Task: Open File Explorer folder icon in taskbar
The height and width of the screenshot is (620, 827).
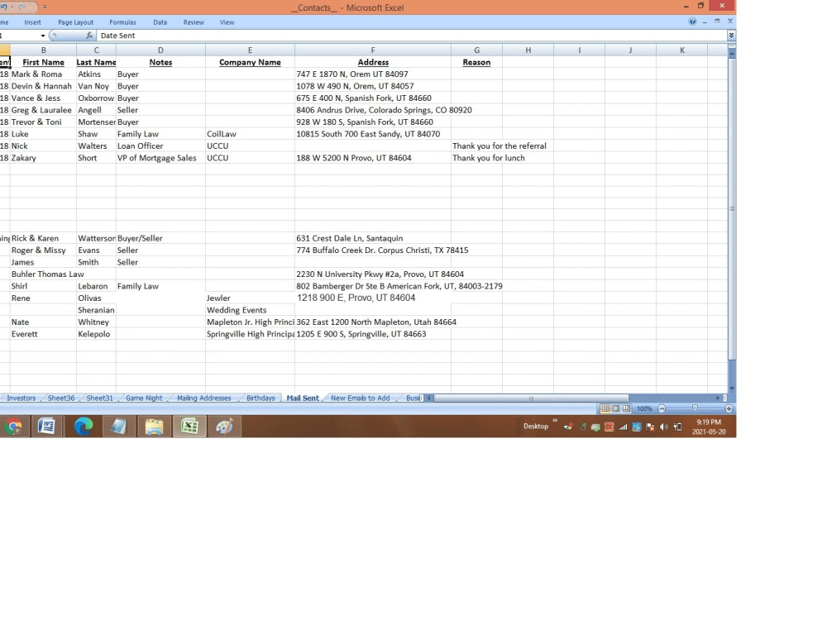Action: (x=154, y=426)
